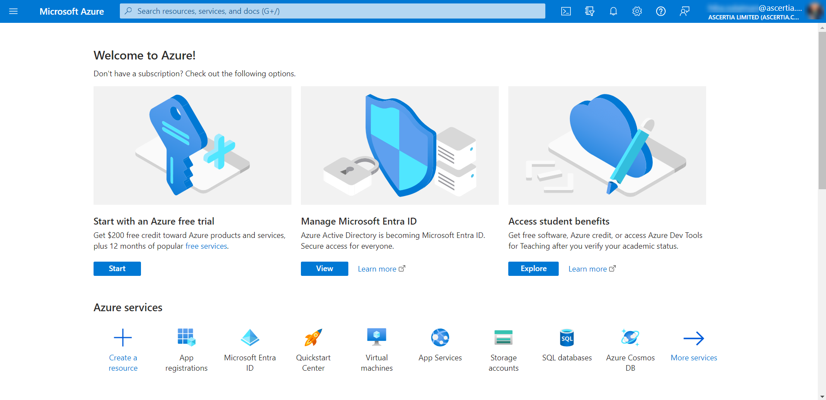Click the page's vertical scrollbar down arrow

(x=822, y=396)
